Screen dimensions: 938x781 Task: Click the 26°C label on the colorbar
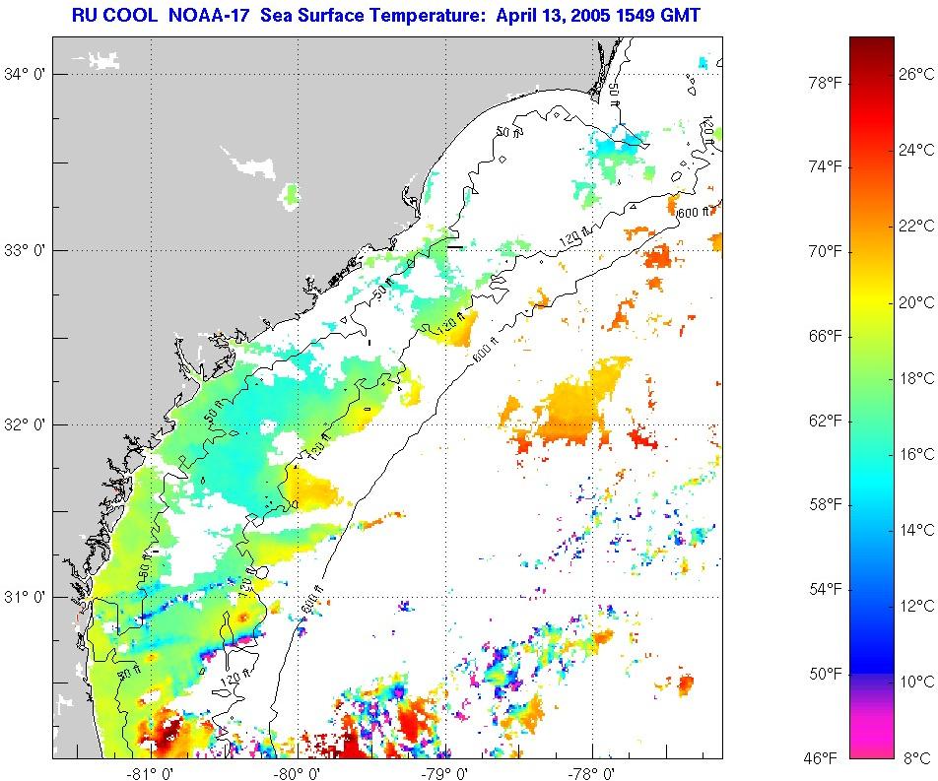pos(914,74)
